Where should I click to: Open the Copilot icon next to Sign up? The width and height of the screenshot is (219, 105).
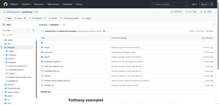[212, 4]
